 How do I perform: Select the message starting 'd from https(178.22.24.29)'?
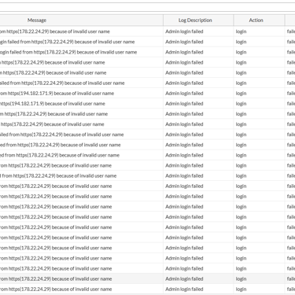click(58, 175)
